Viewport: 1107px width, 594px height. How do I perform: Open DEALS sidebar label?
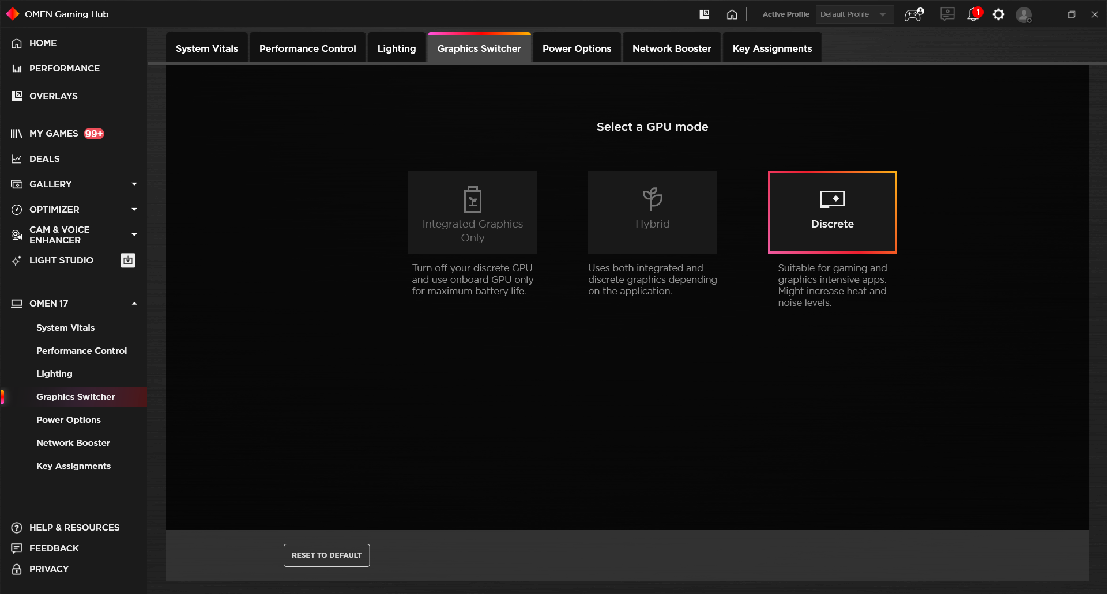click(x=44, y=158)
